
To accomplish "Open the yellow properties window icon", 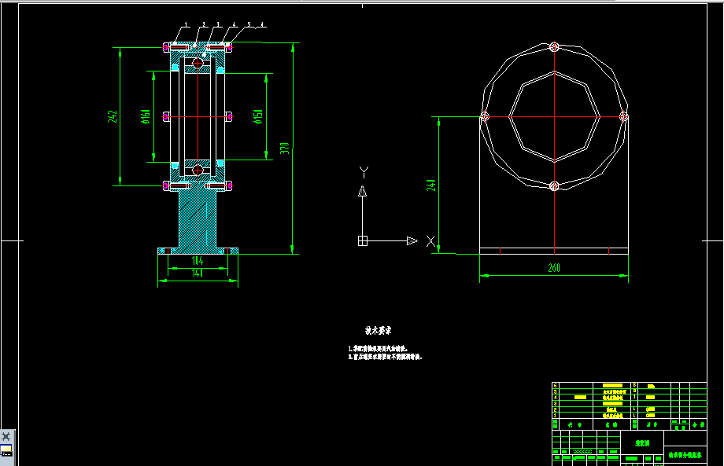I will [6, 450].
